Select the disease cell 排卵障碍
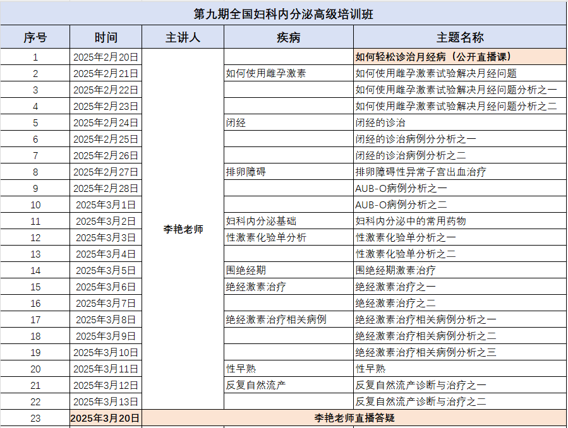568x428 pixels. coord(289,172)
